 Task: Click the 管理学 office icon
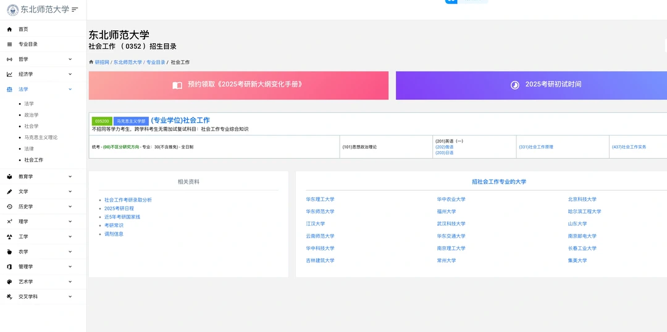click(x=9, y=267)
